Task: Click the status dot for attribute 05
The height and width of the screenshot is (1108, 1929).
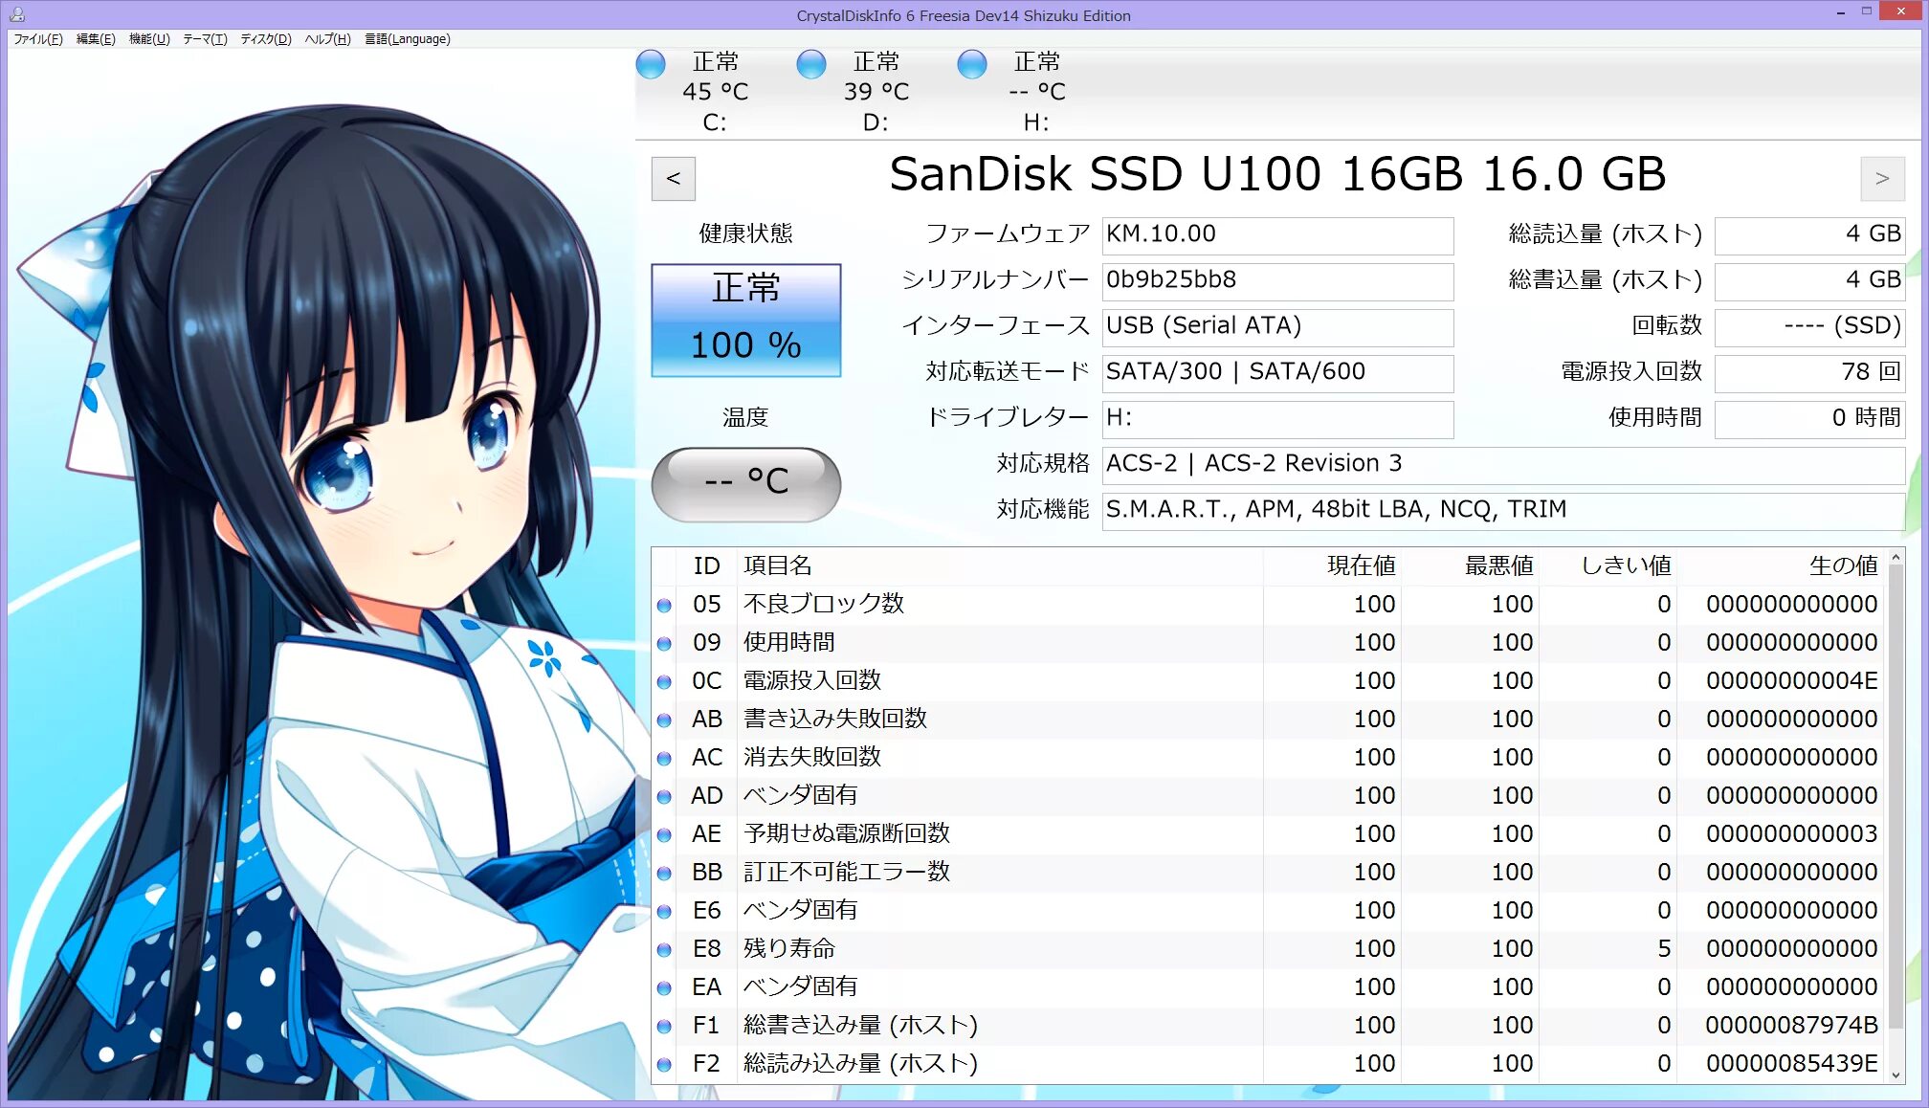Action: click(664, 606)
